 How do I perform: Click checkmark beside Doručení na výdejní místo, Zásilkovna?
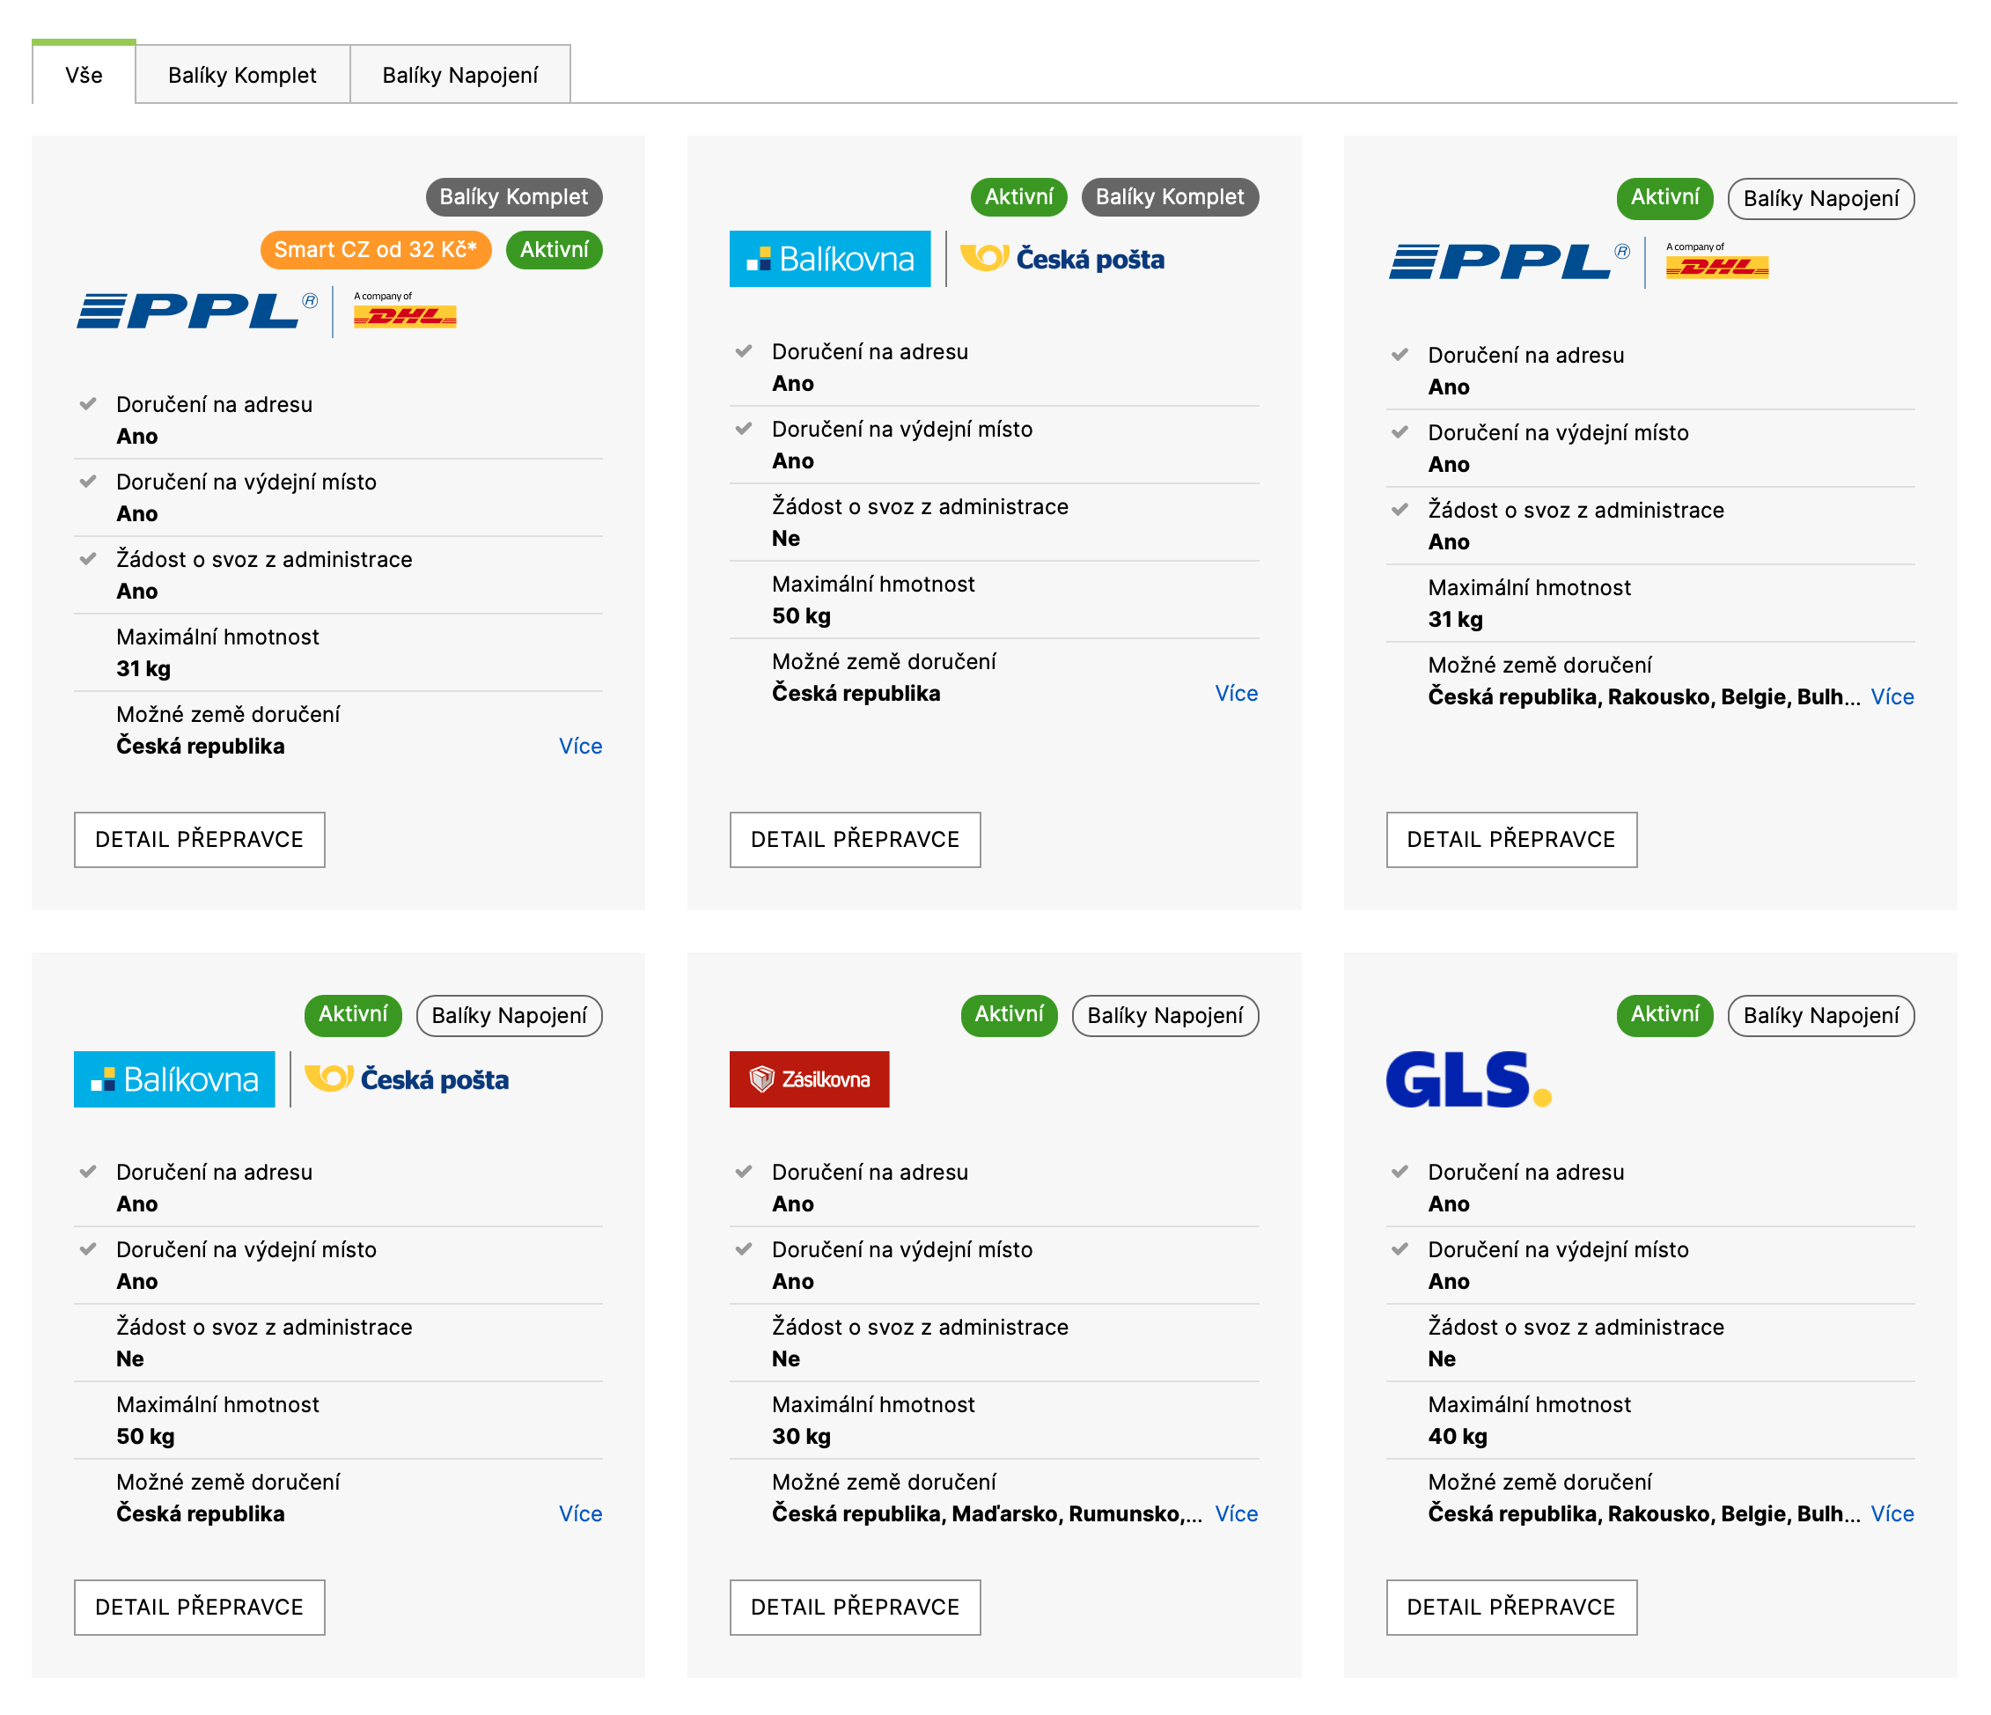coord(743,1248)
